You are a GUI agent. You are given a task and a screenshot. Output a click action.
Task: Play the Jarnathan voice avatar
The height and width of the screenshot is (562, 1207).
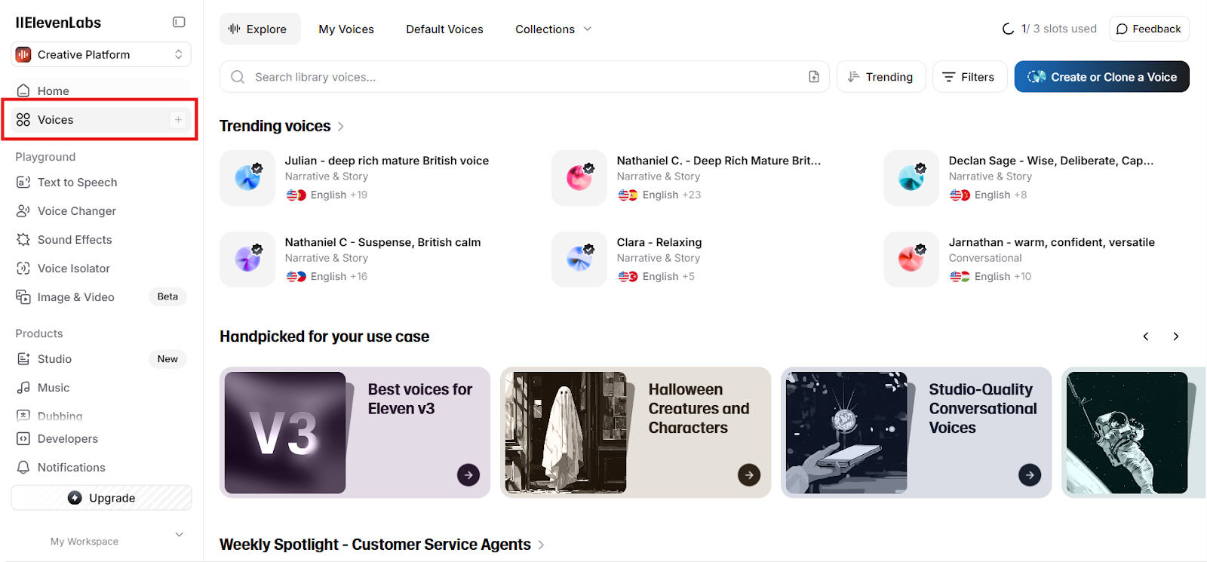point(911,260)
